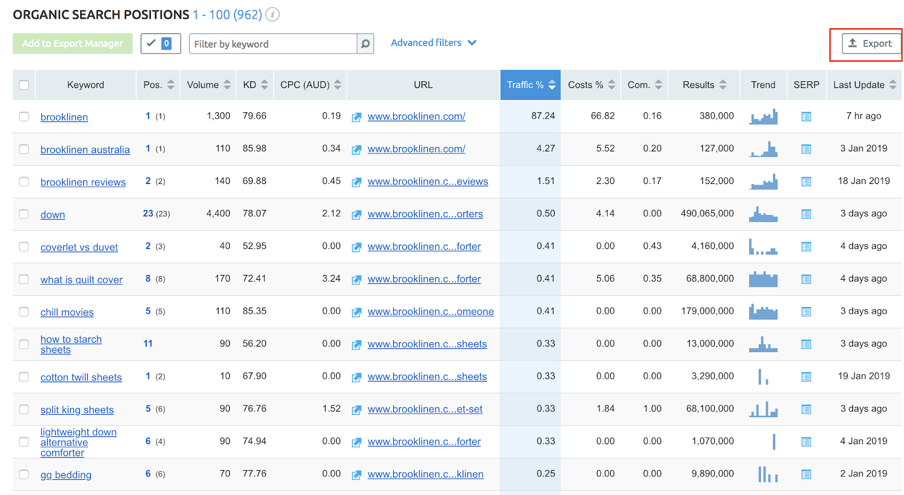This screenshot has height=495, width=904.
Task: Click the selected items counter button
Action: point(160,43)
